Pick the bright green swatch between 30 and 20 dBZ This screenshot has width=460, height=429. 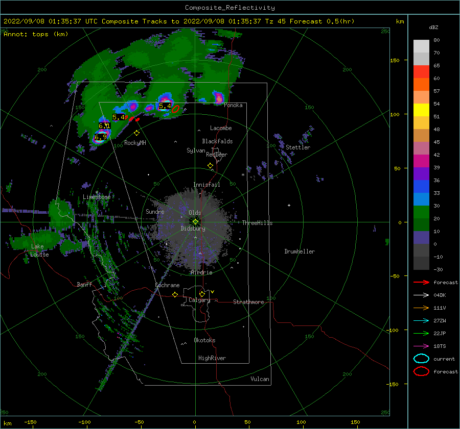click(421, 212)
